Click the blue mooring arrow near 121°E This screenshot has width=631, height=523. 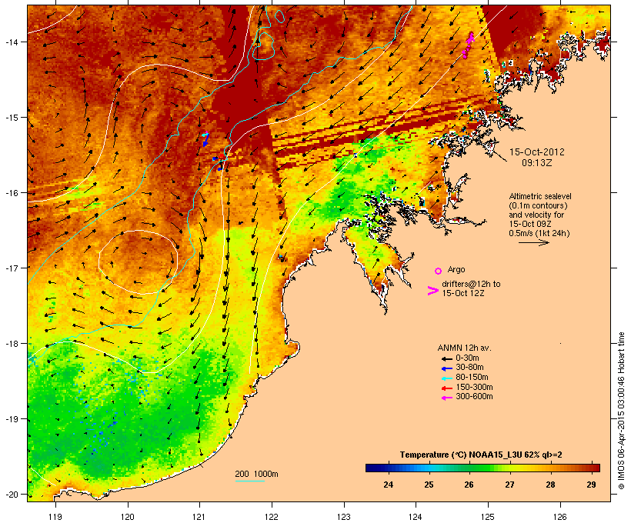(x=205, y=139)
